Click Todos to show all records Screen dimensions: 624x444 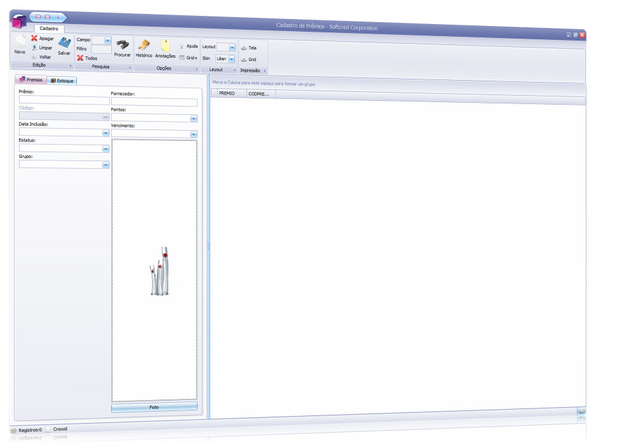pos(81,58)
